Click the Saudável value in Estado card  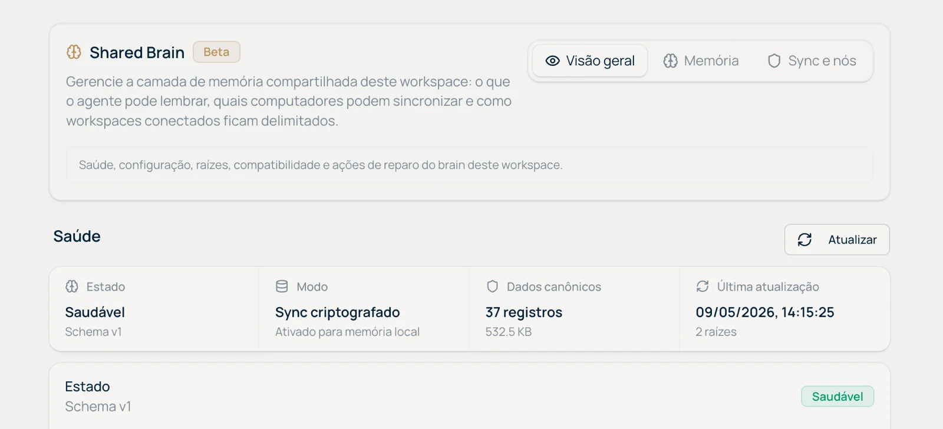pyautogui.click(x=95, y=312)
